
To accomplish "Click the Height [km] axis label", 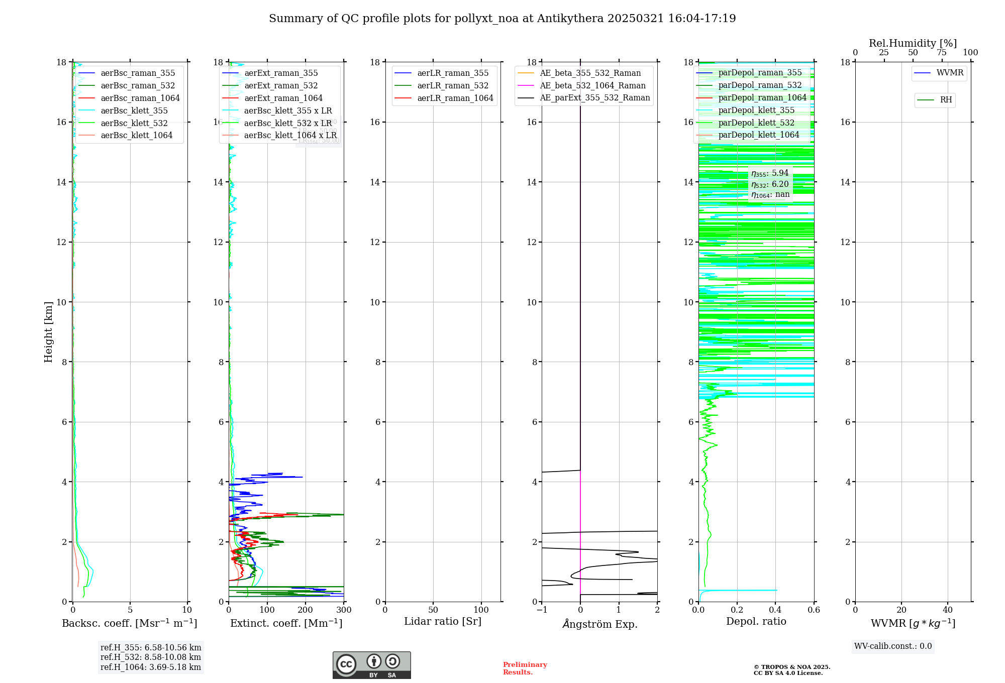I will (48, 332).
